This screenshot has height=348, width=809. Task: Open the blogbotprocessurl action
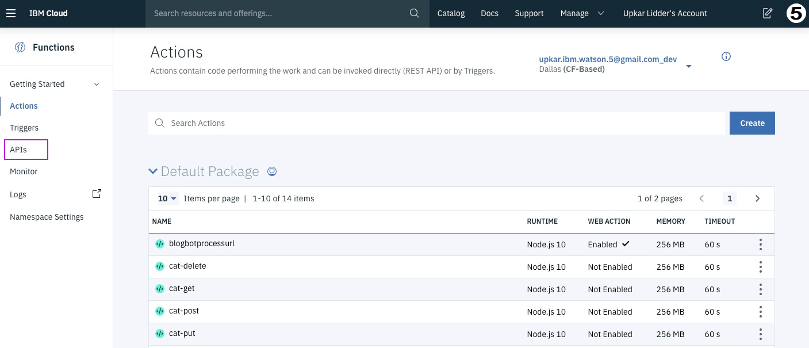coord(202,243)
